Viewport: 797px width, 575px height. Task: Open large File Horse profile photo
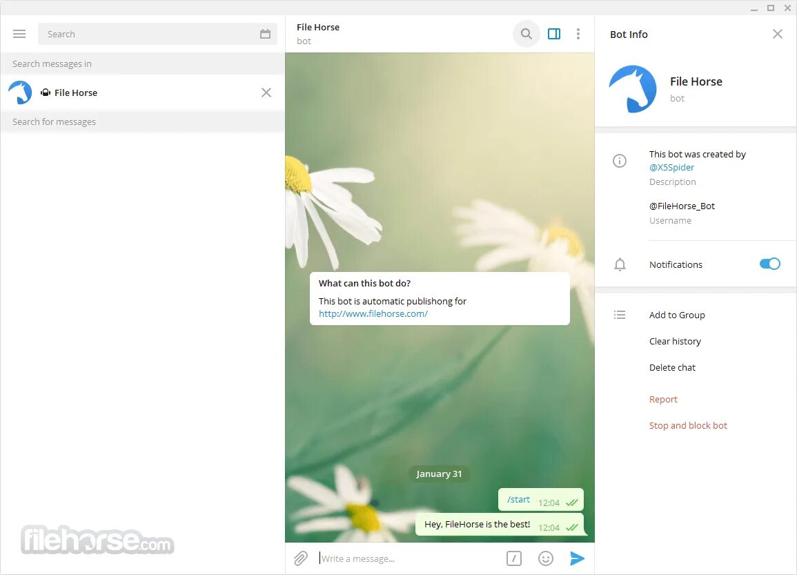pos(632,89)
